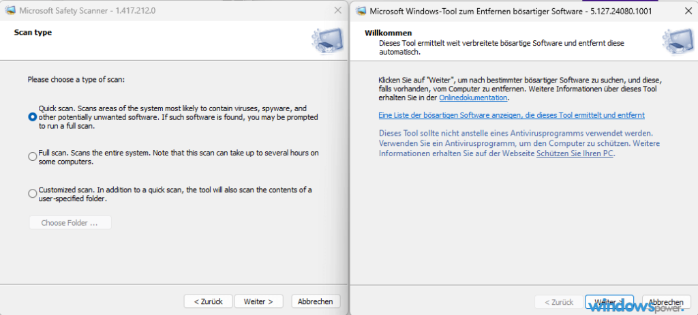Click the computer graphic in Scan type header
This screenshot has width=698, height=315.
point(328,41)
